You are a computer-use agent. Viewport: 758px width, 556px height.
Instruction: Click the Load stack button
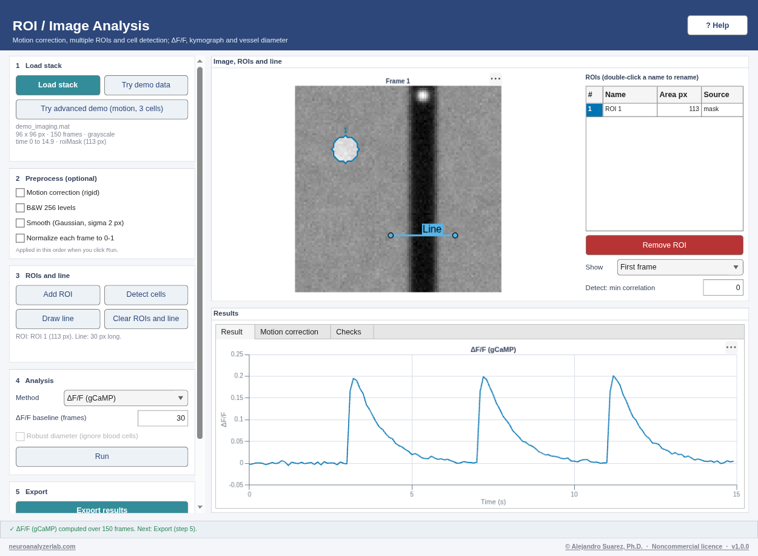point(58,85)
